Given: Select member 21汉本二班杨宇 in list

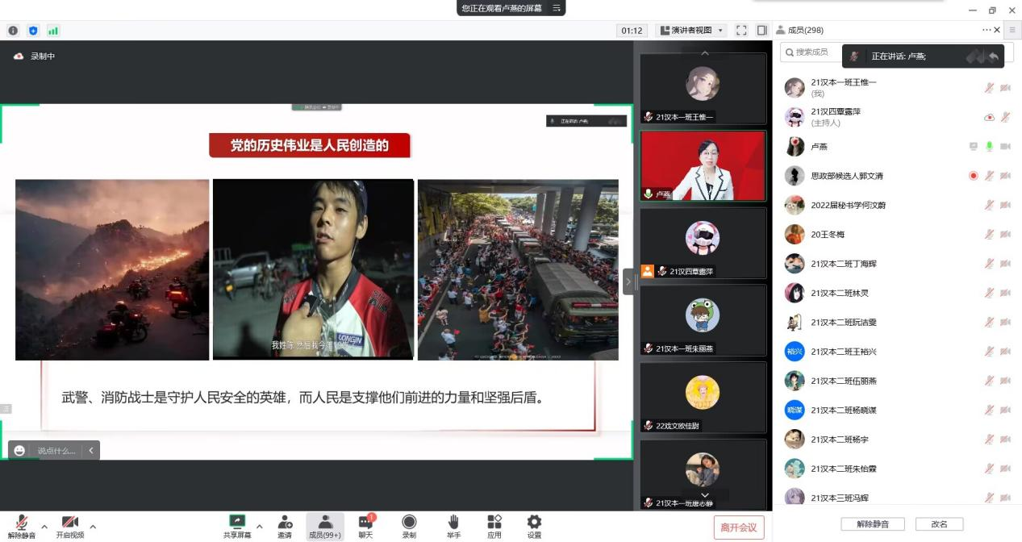Looking at the screenshot, I should click(x=897, y=440).
